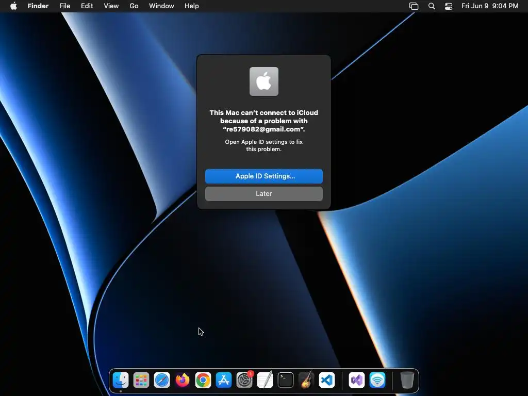Open the Edit menu
The width and height of the screenshot is (528, 396).
point(87,6)
